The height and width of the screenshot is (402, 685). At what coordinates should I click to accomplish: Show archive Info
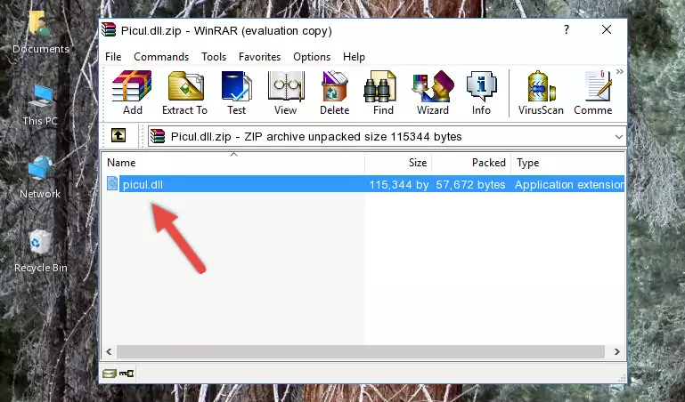pos(481,92)
